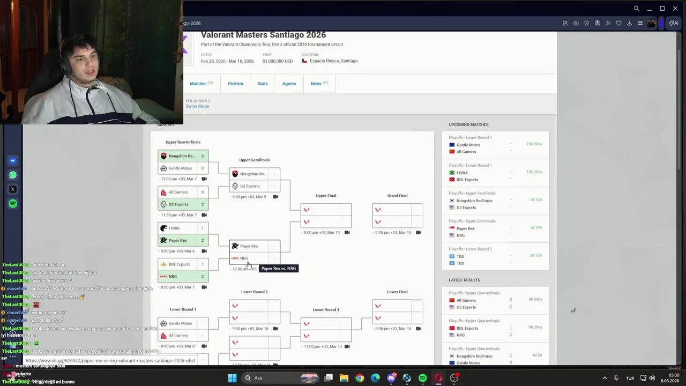Open the Lower Round 3 bracket match
The image size is (686, 386).
coord(326,329)
